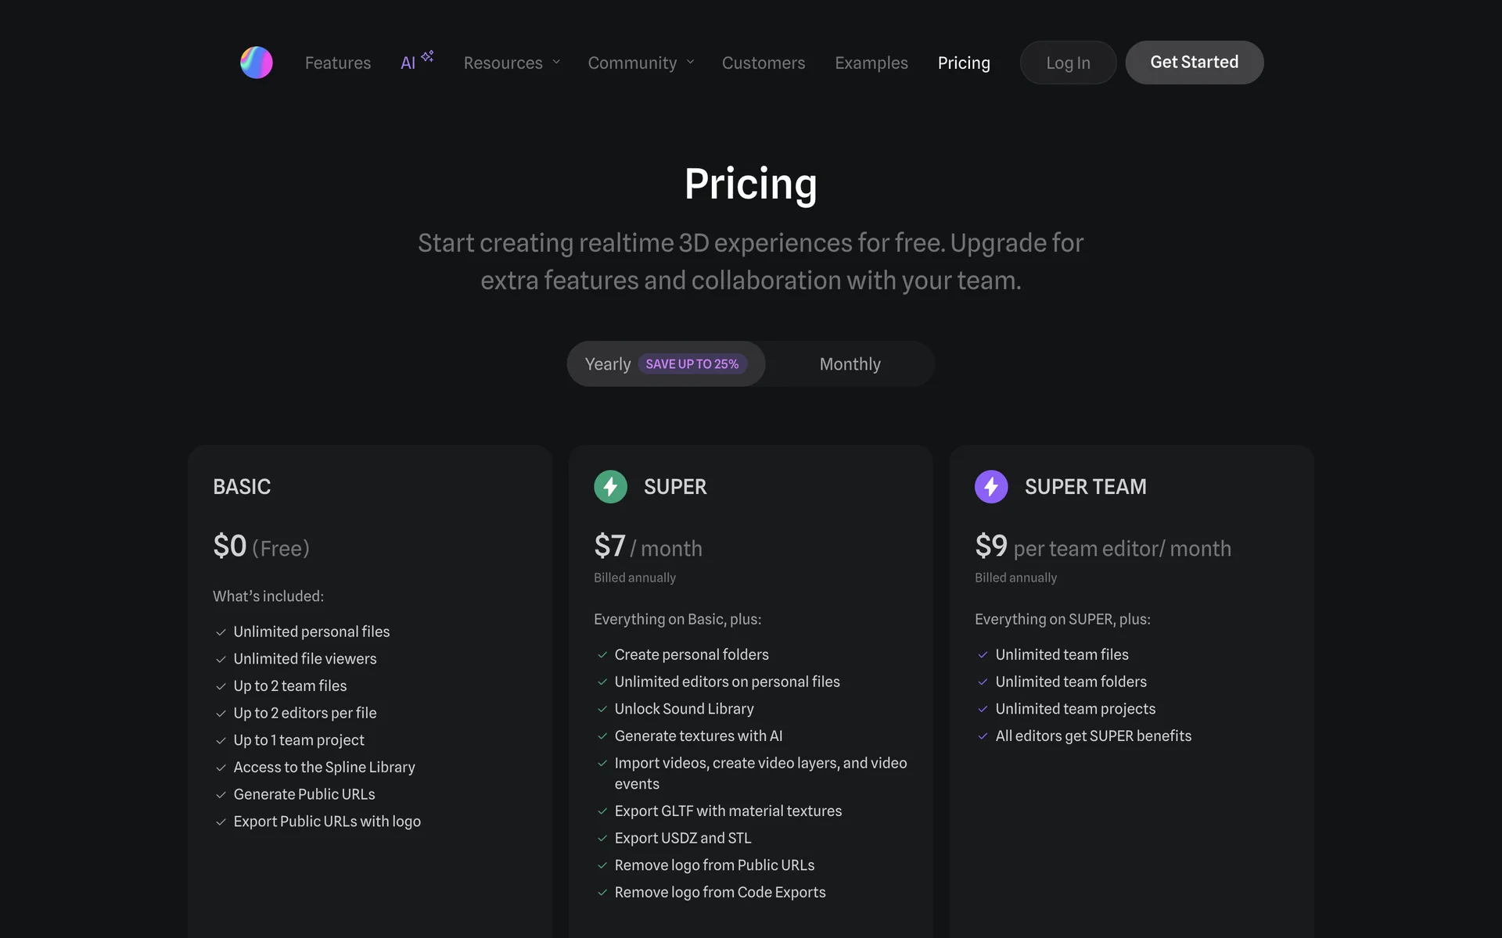
Task: Select the Yearly billing option
Action: (x=608, y=364)
